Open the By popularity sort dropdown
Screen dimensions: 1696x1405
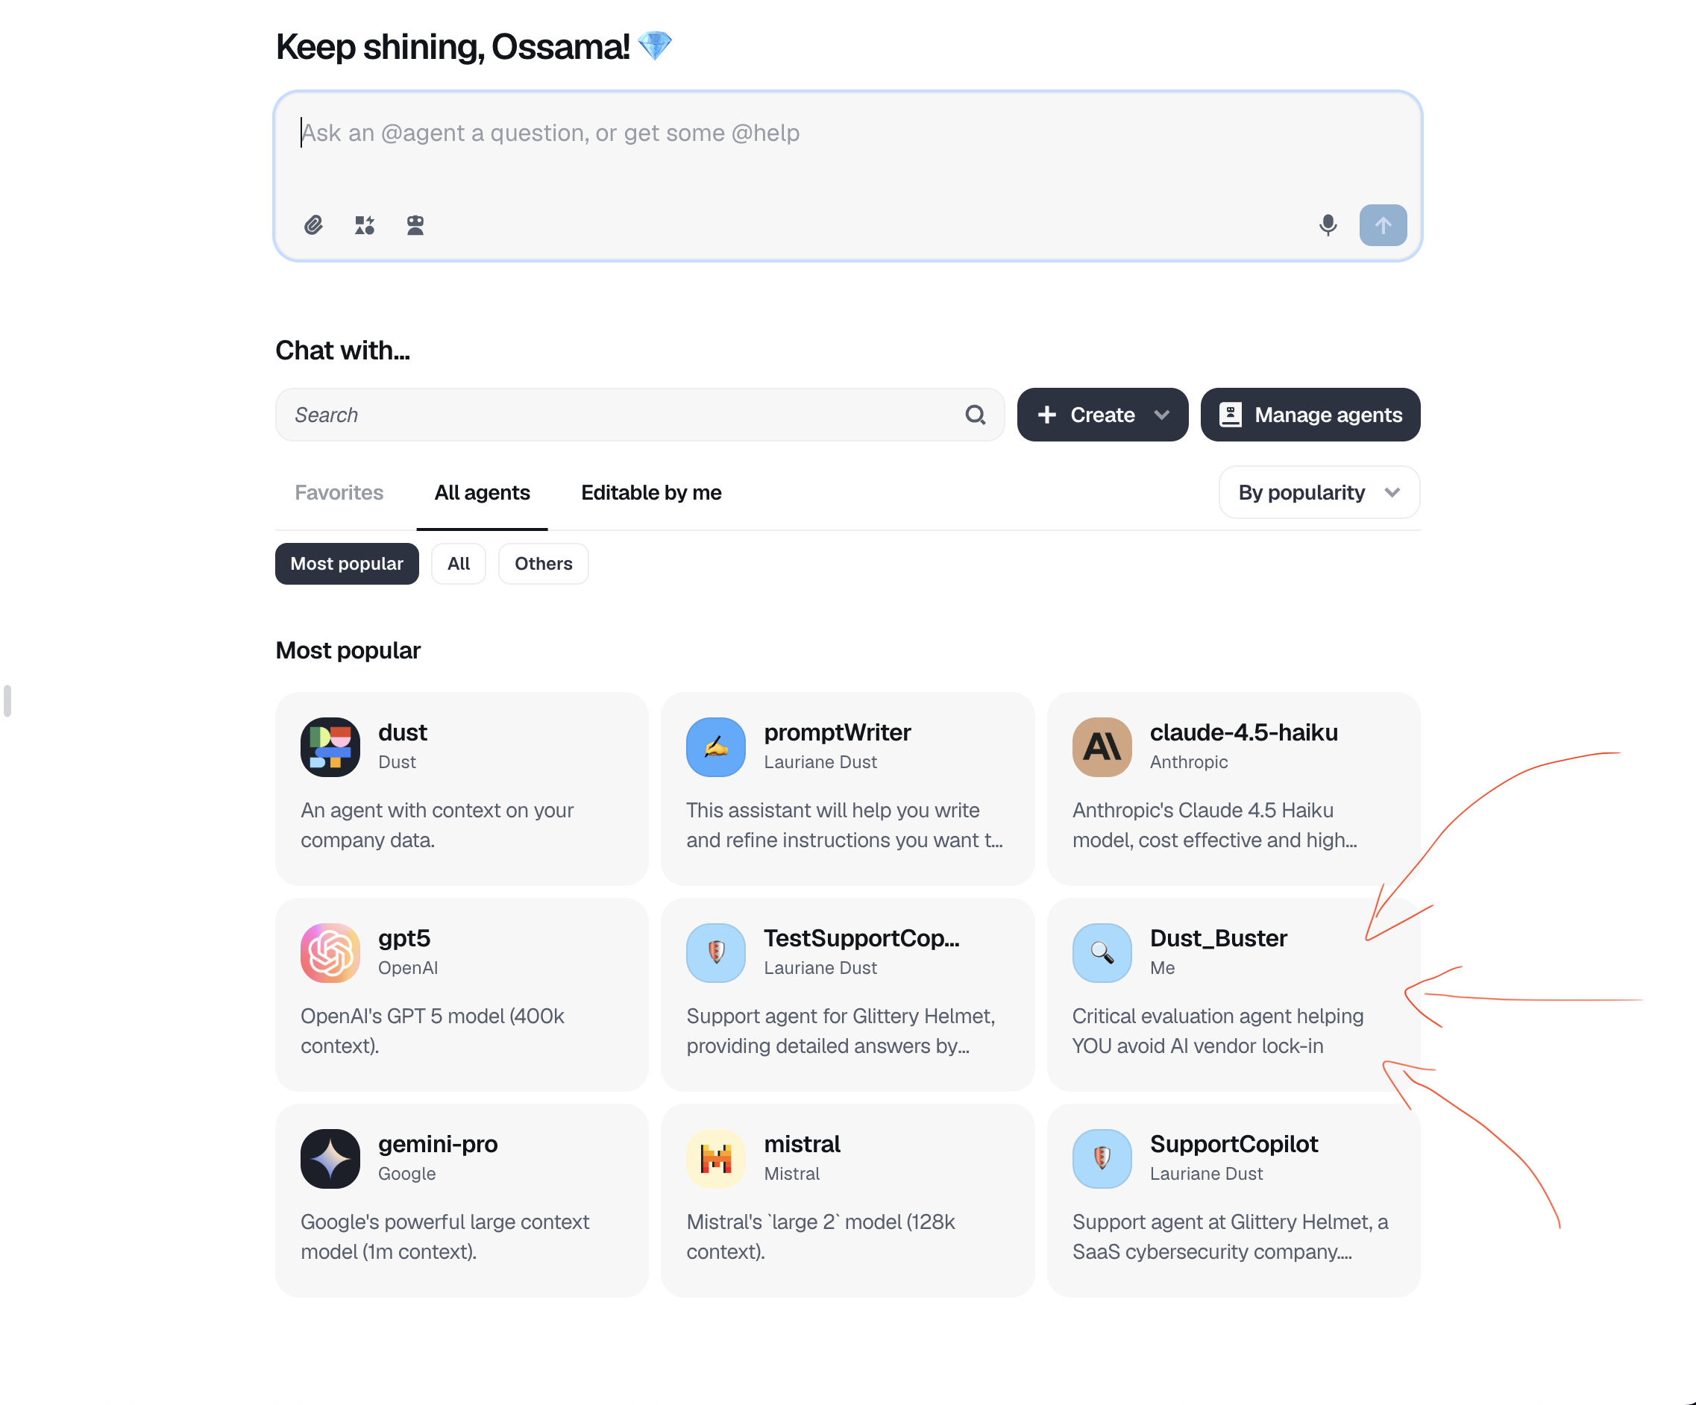(1318, 492)
